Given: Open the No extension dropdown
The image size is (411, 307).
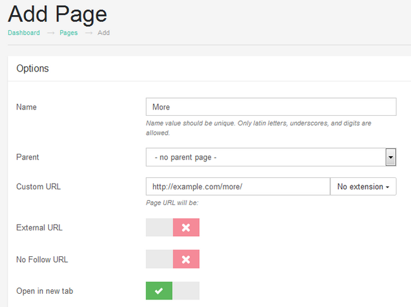Looking at the screenshot, I should coord(364,187).
